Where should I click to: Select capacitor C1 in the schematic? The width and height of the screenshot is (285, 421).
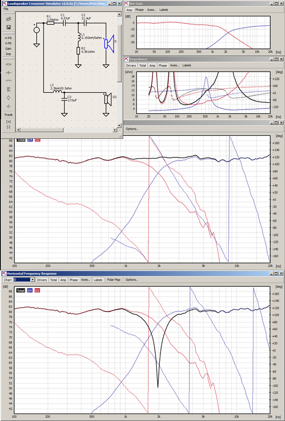[x=64, y=23]
